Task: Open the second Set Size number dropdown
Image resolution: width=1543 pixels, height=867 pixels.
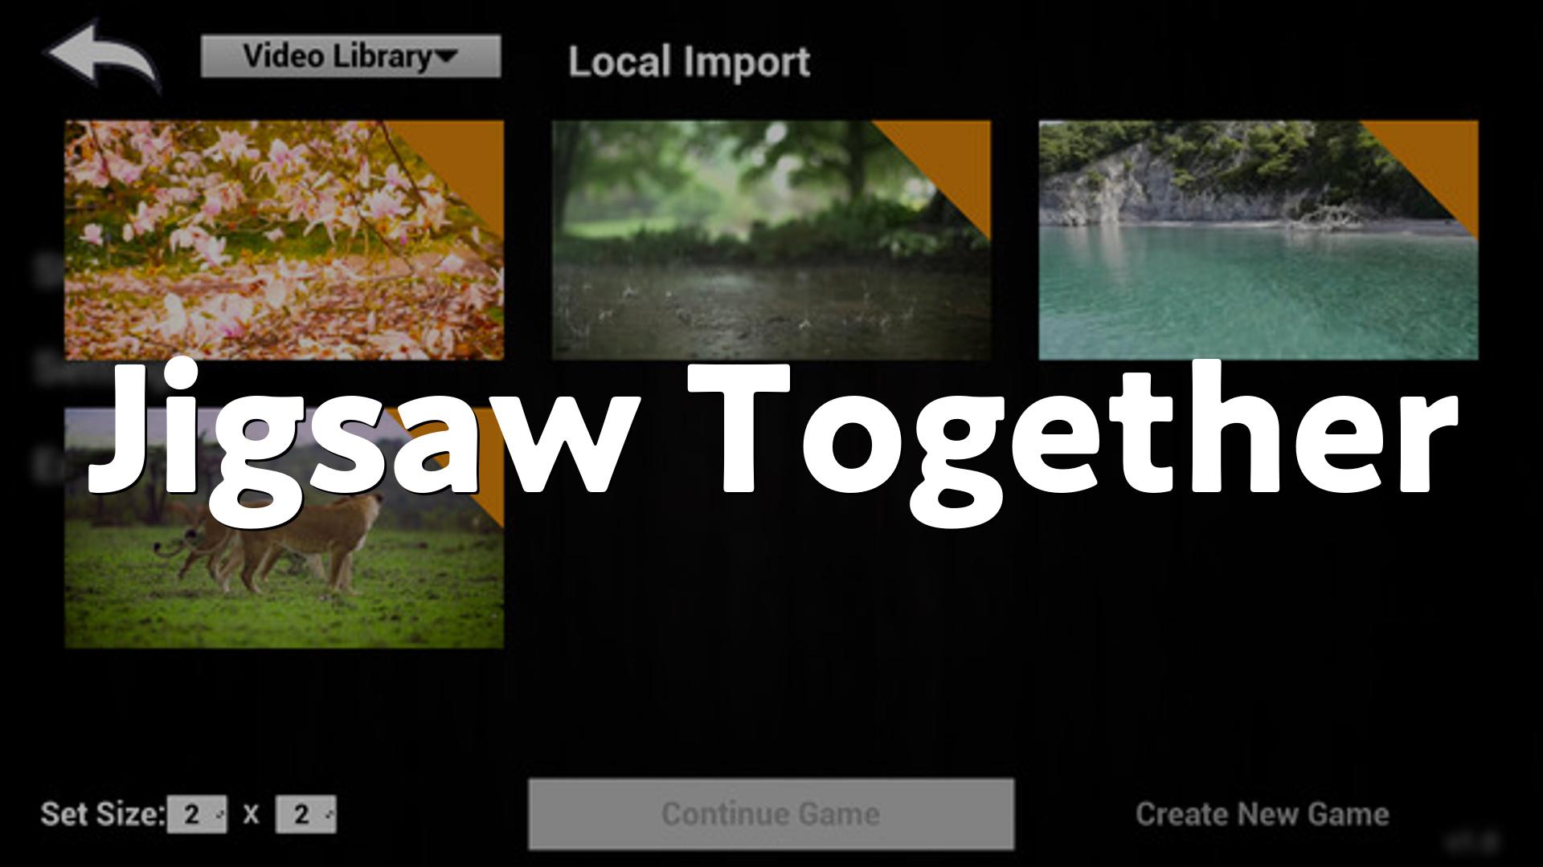Action: (306, 814)
